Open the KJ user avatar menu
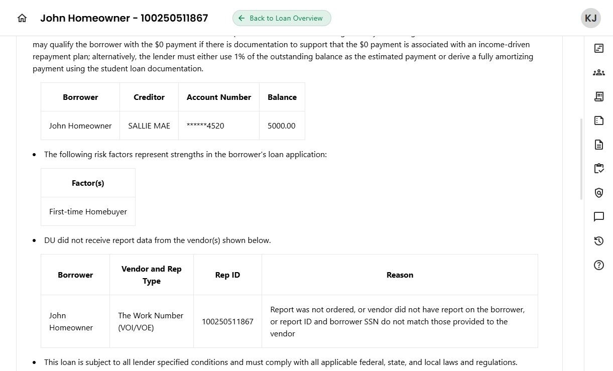Viewport: 613px width, 371px height. [591, 18]
